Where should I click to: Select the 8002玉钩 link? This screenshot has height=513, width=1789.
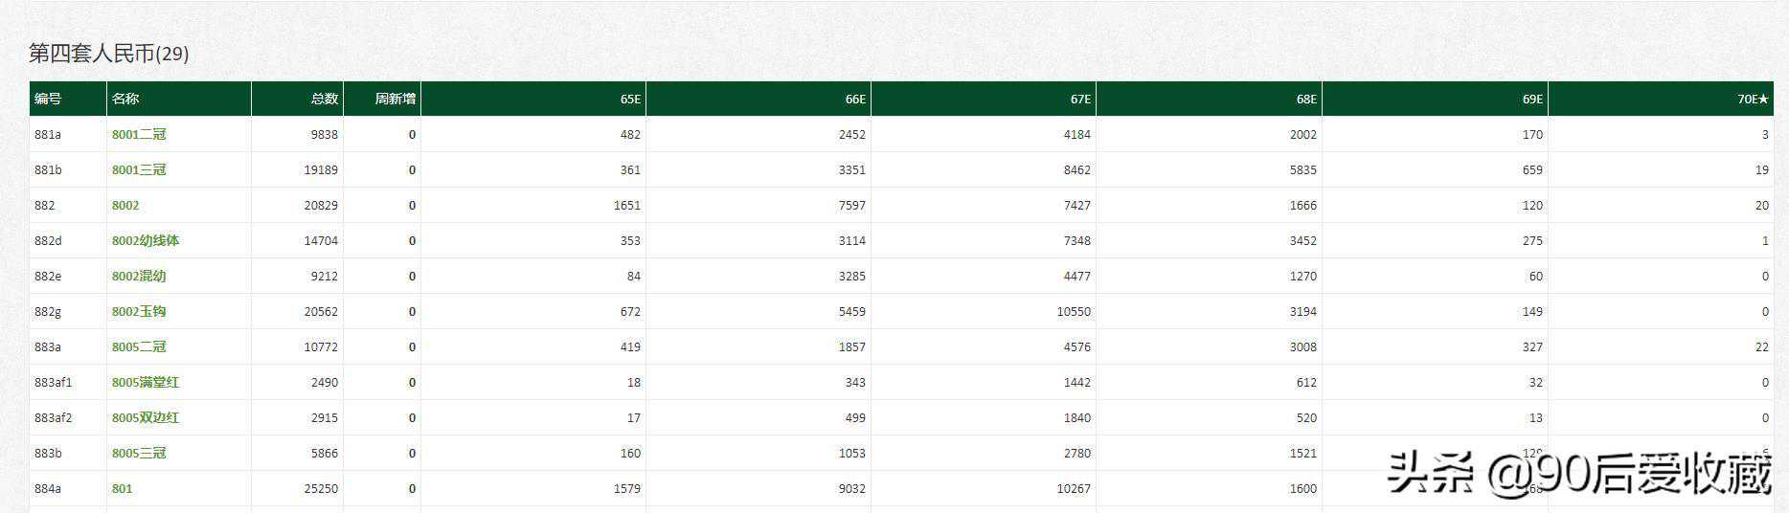[x=139, y=312]
